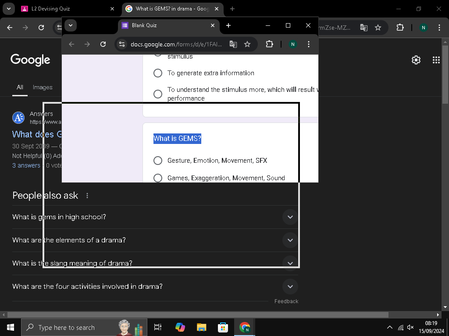Click forward arrow in Blank Quiz window
Screen dimensions: 449x336
(x=87, y=44)
